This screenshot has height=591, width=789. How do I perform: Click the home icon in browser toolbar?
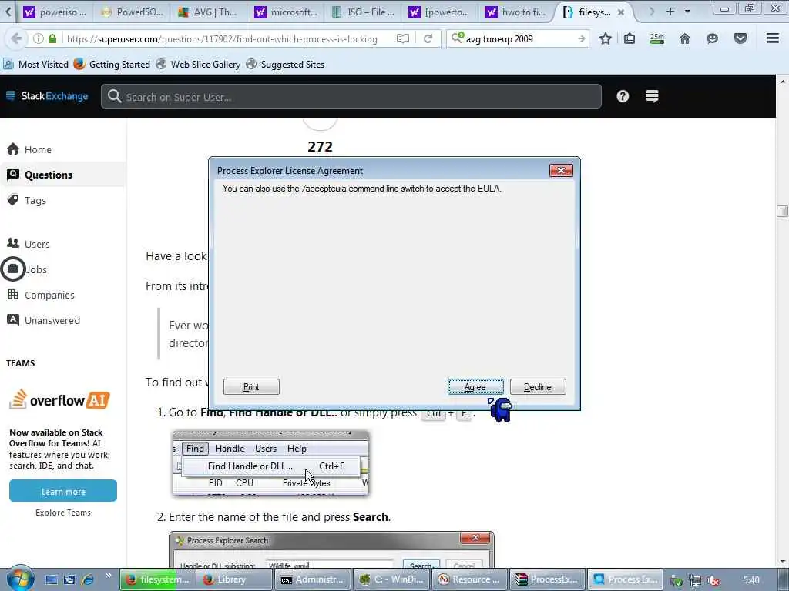[685, 38]
